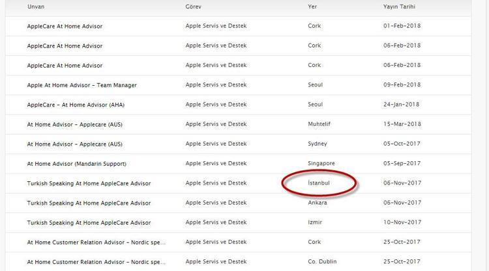
Task: Open the At Home Advisor Applecare (AUS) Muhtelif listing
Action: [x=74, y=125]
